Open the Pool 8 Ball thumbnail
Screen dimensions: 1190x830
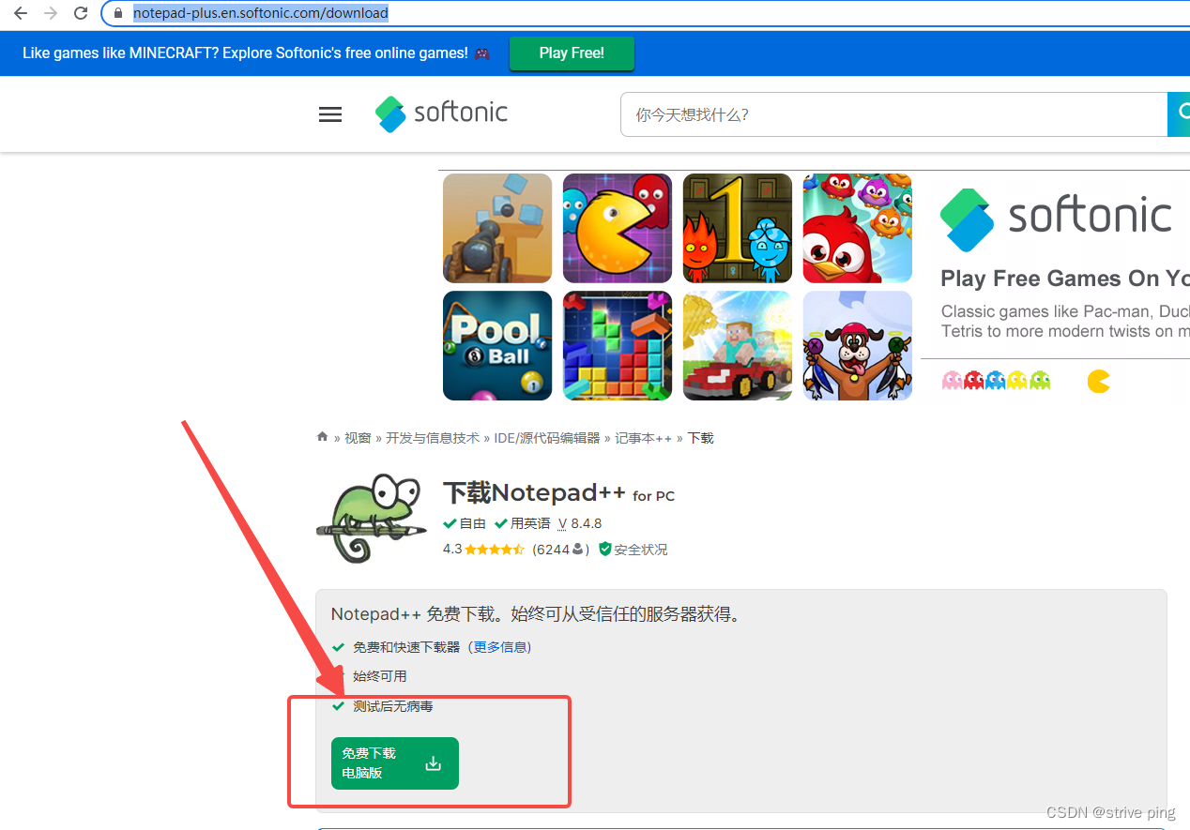[x=497, y=345]
